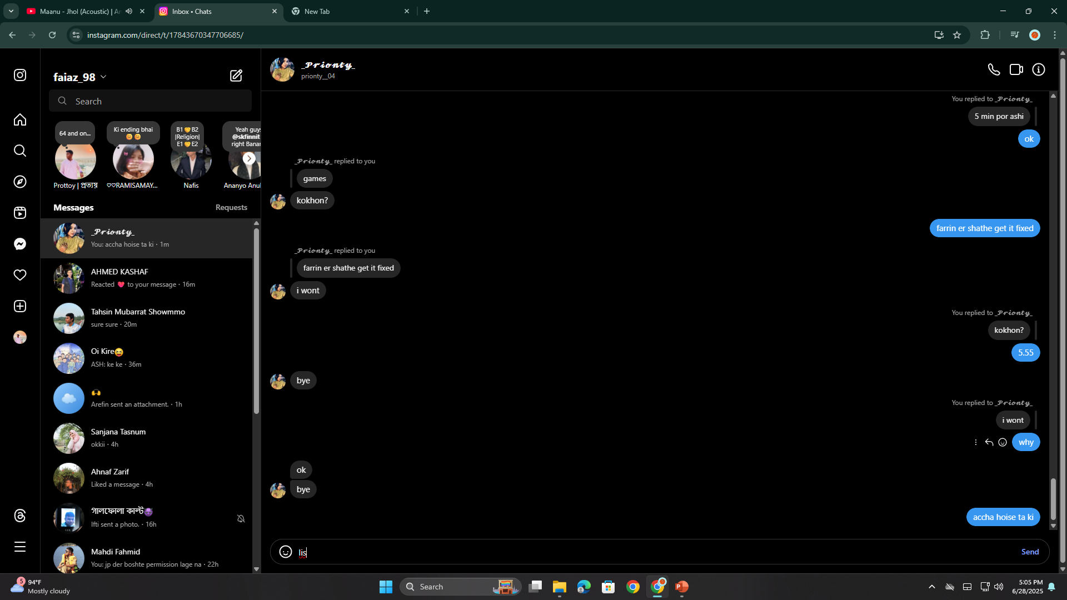
Task: Click the muted bell icon on Ifti chat
Action: (241, 518)
